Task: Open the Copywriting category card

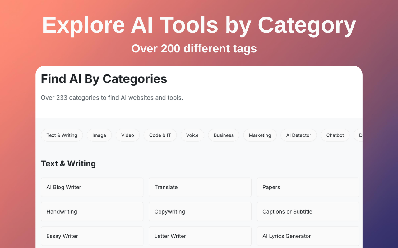Action: point(200,212)
